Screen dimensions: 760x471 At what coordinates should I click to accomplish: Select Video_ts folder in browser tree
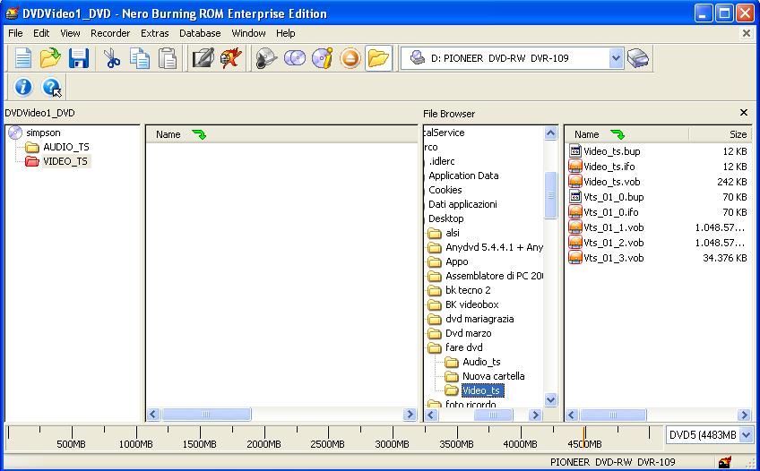482,390
